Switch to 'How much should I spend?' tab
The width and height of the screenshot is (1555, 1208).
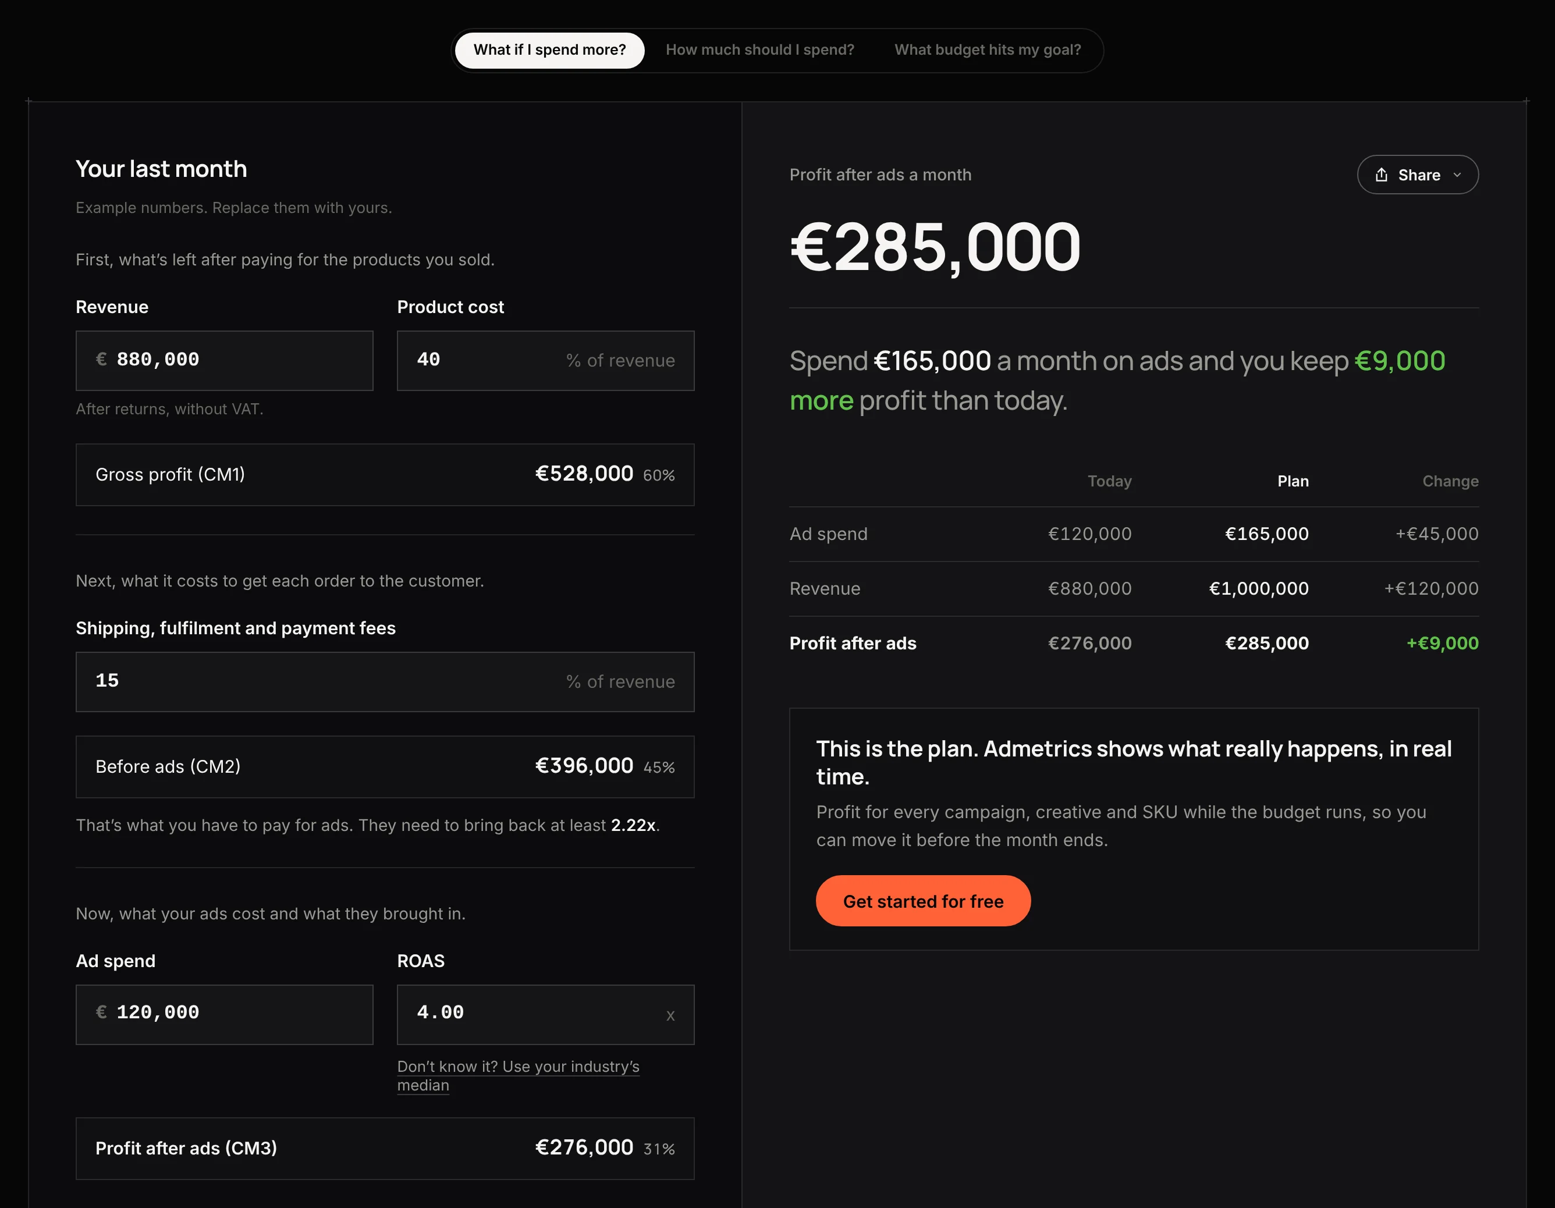coord(759,50)
